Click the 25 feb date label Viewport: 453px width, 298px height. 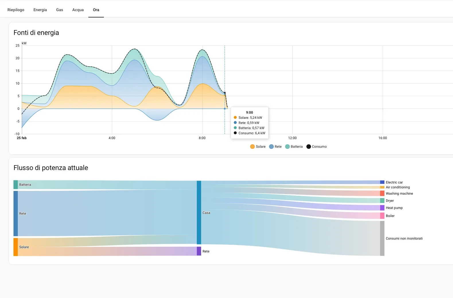[x=22, y=138]
